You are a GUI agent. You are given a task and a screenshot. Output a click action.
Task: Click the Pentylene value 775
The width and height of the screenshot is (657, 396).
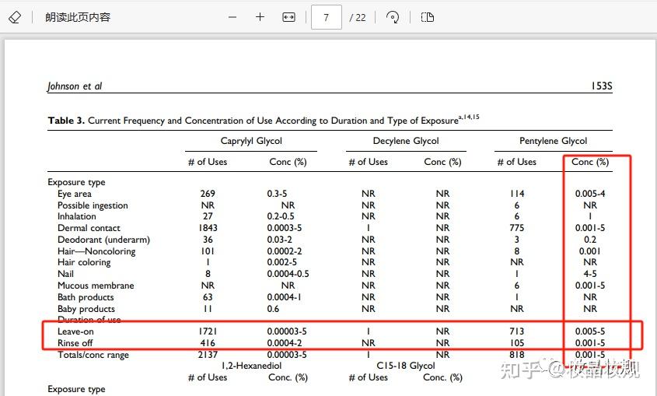(516, 228)
